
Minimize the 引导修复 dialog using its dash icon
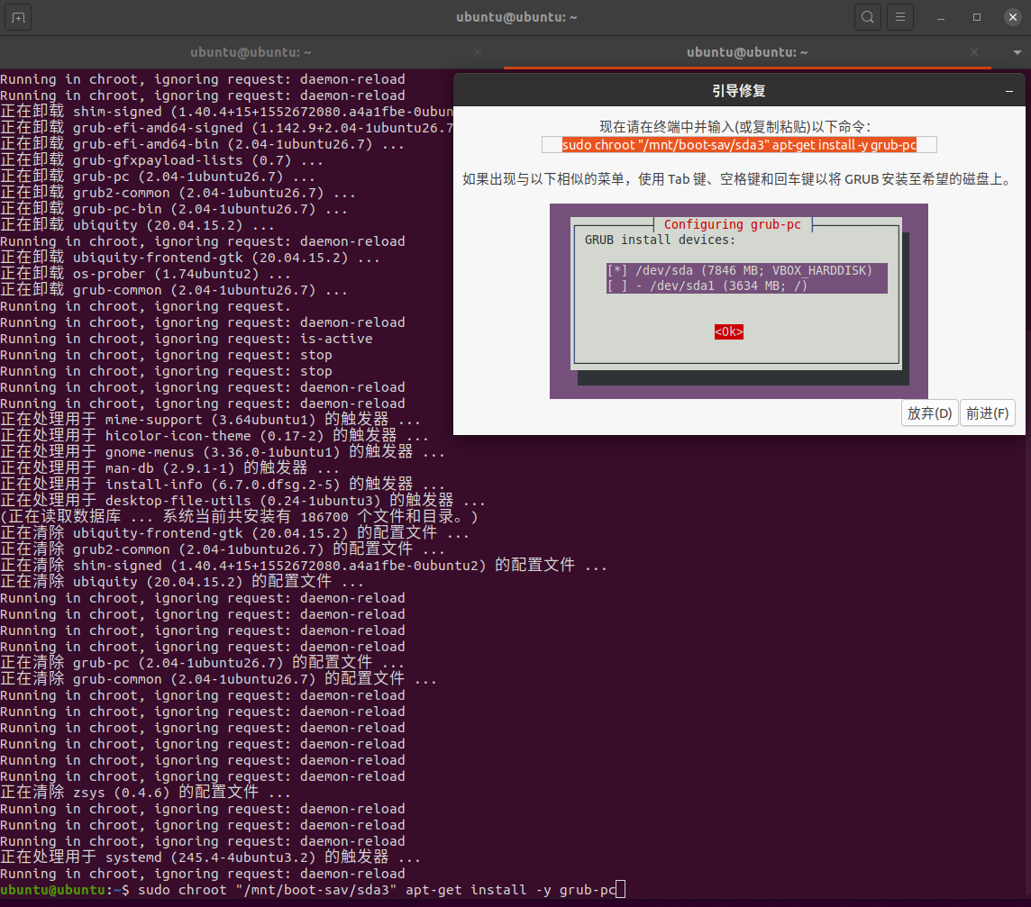1008,89
